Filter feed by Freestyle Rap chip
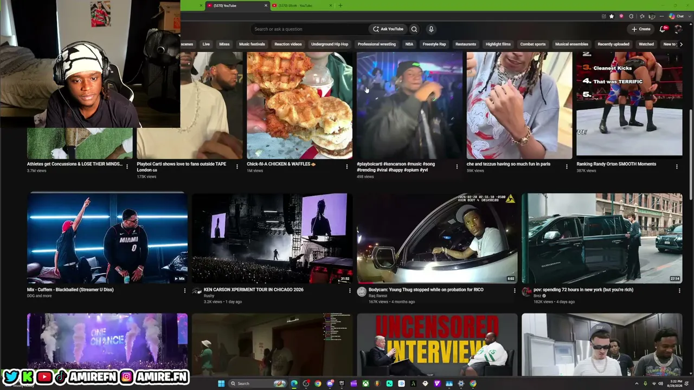The width and height of the screenshot is (694, 390). pyautogui.click(x=434, y=44)
